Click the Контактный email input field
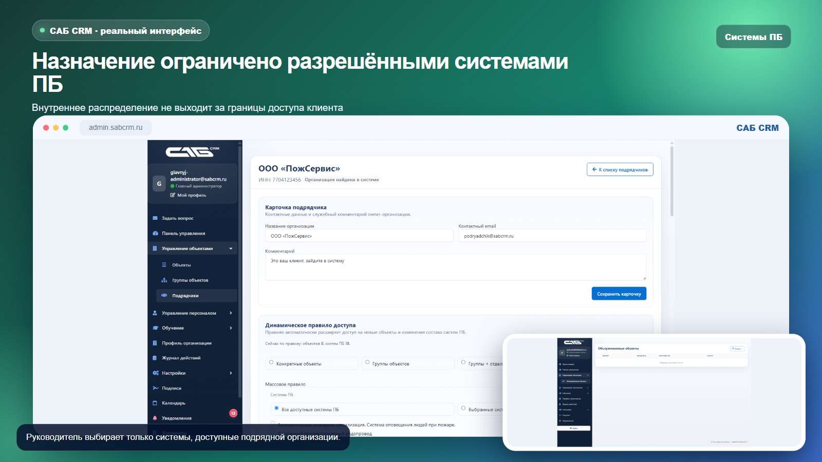The image size is (822, 462). click(x=552, y=236)
